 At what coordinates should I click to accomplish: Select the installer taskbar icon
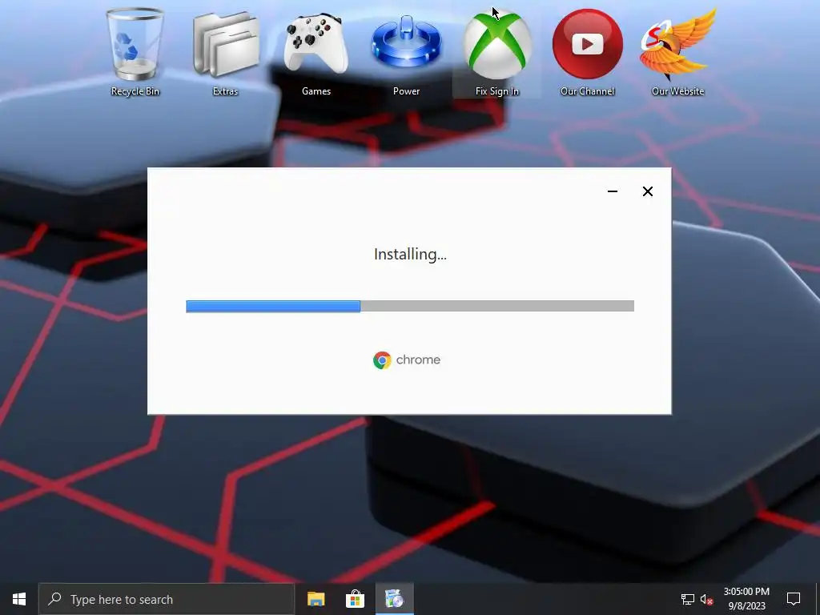395,599
